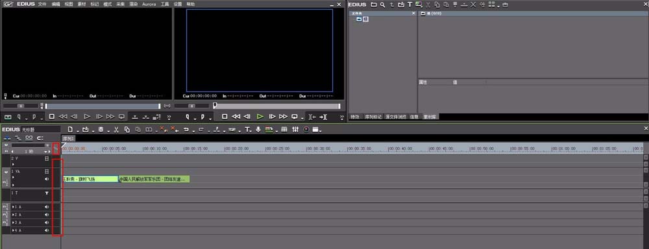Click open project icon in timeline toolbar
Screen dimensions: 649x249
coord(85,130)
